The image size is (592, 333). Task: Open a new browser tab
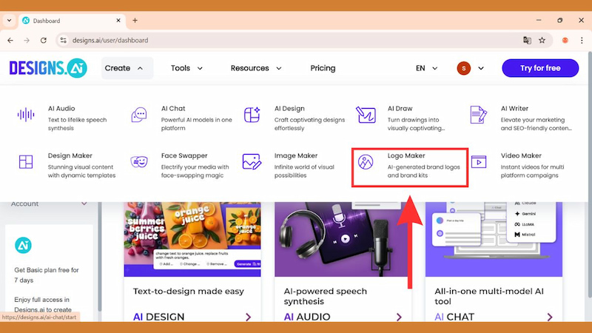[x=135, y=21]
